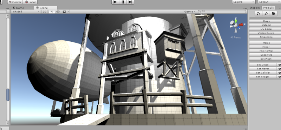Click the Play button

(x=115, y=2)
